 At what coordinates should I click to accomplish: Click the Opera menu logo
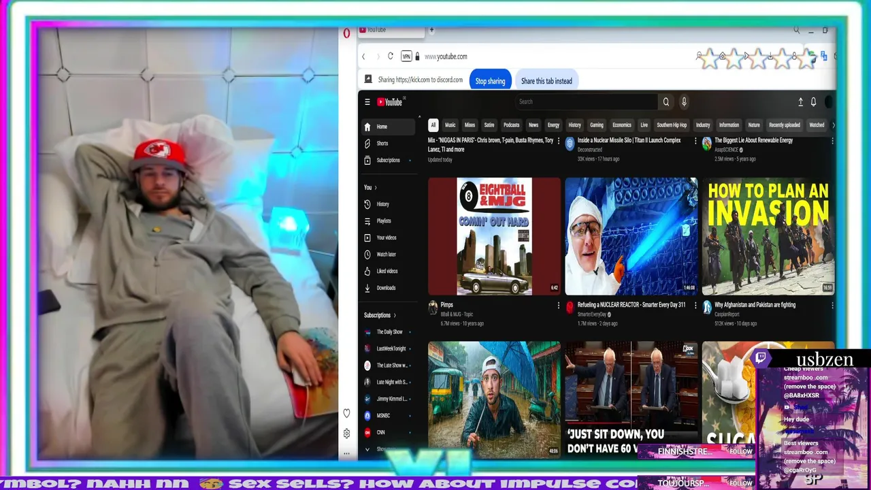[x=347, y=33]
